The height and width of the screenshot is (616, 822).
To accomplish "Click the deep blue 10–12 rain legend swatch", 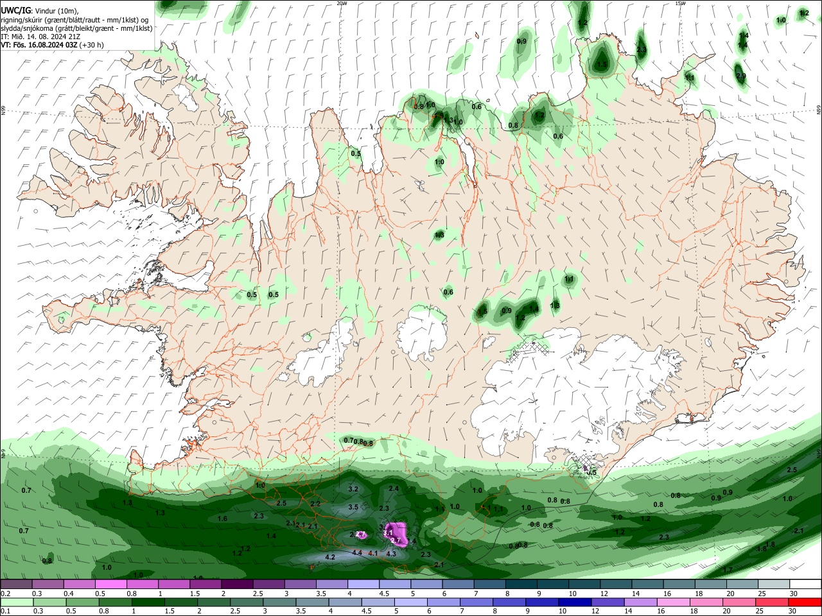I will click(x=575, y=602).
